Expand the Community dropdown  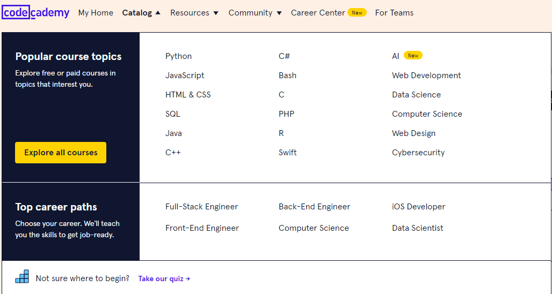pos(255,13)
